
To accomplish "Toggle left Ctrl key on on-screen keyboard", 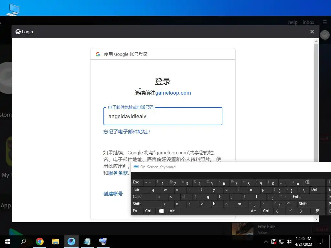I will click(149, 211).
